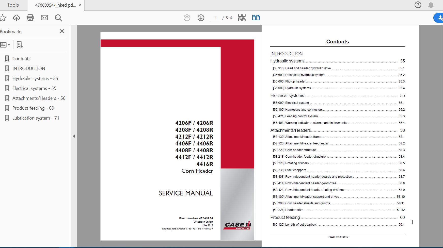Open the bookmark options dropdown
Viewport: 443px width, 248px height.
(x=5, y=45)
